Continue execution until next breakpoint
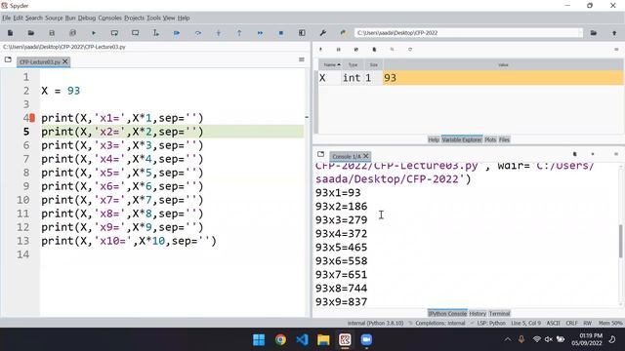 tap(260, 33)
